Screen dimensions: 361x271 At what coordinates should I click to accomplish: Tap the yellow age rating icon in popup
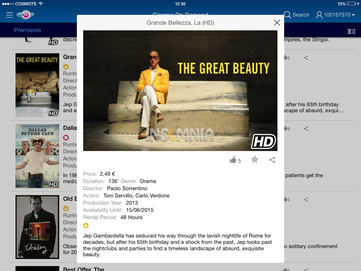pyautogui.click(x=86, y=225)
